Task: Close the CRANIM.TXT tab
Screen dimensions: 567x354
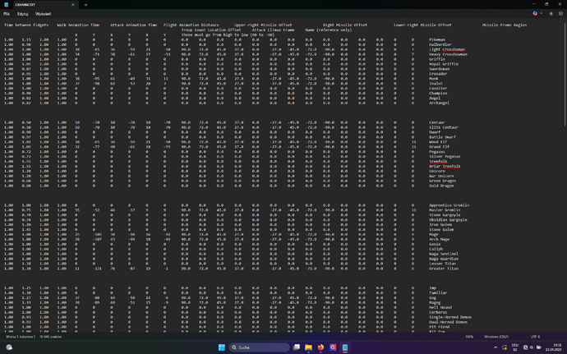Action: (x=73, y=5)
